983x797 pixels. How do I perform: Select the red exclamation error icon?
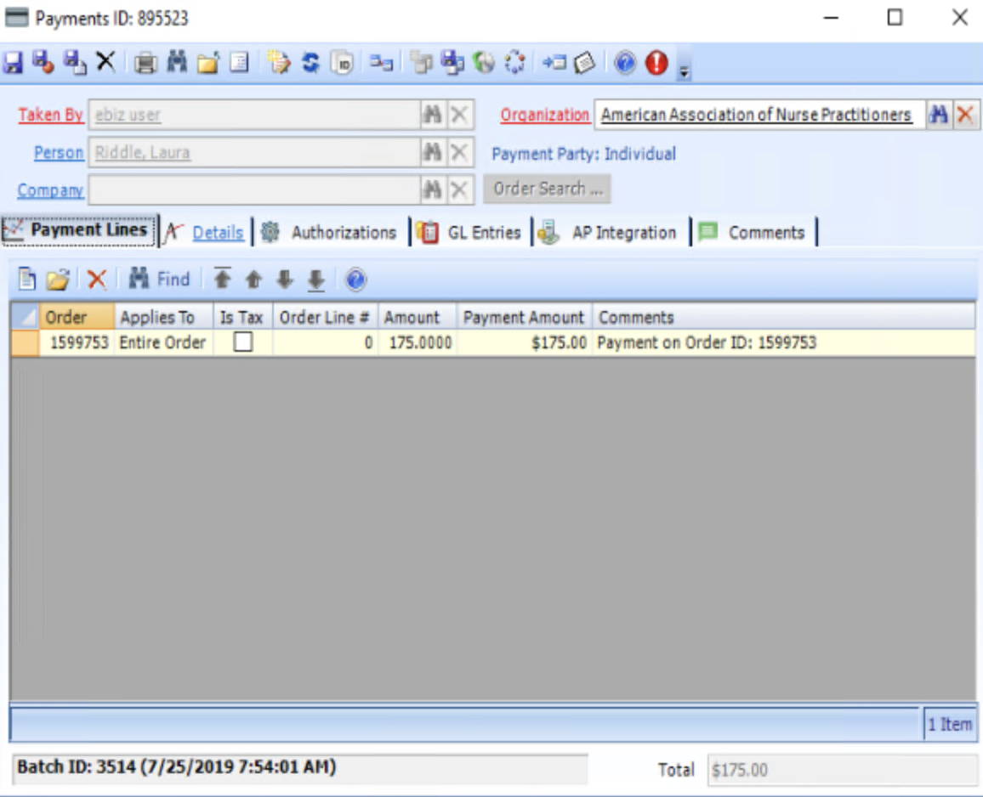[x=656, y=62]
